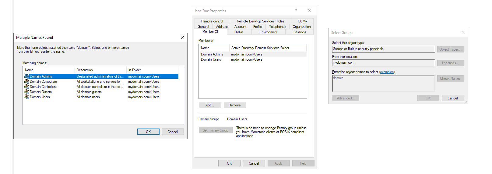Open the Remote control tab
Screen dimensions: 492x174
click(x=212, y=21)
